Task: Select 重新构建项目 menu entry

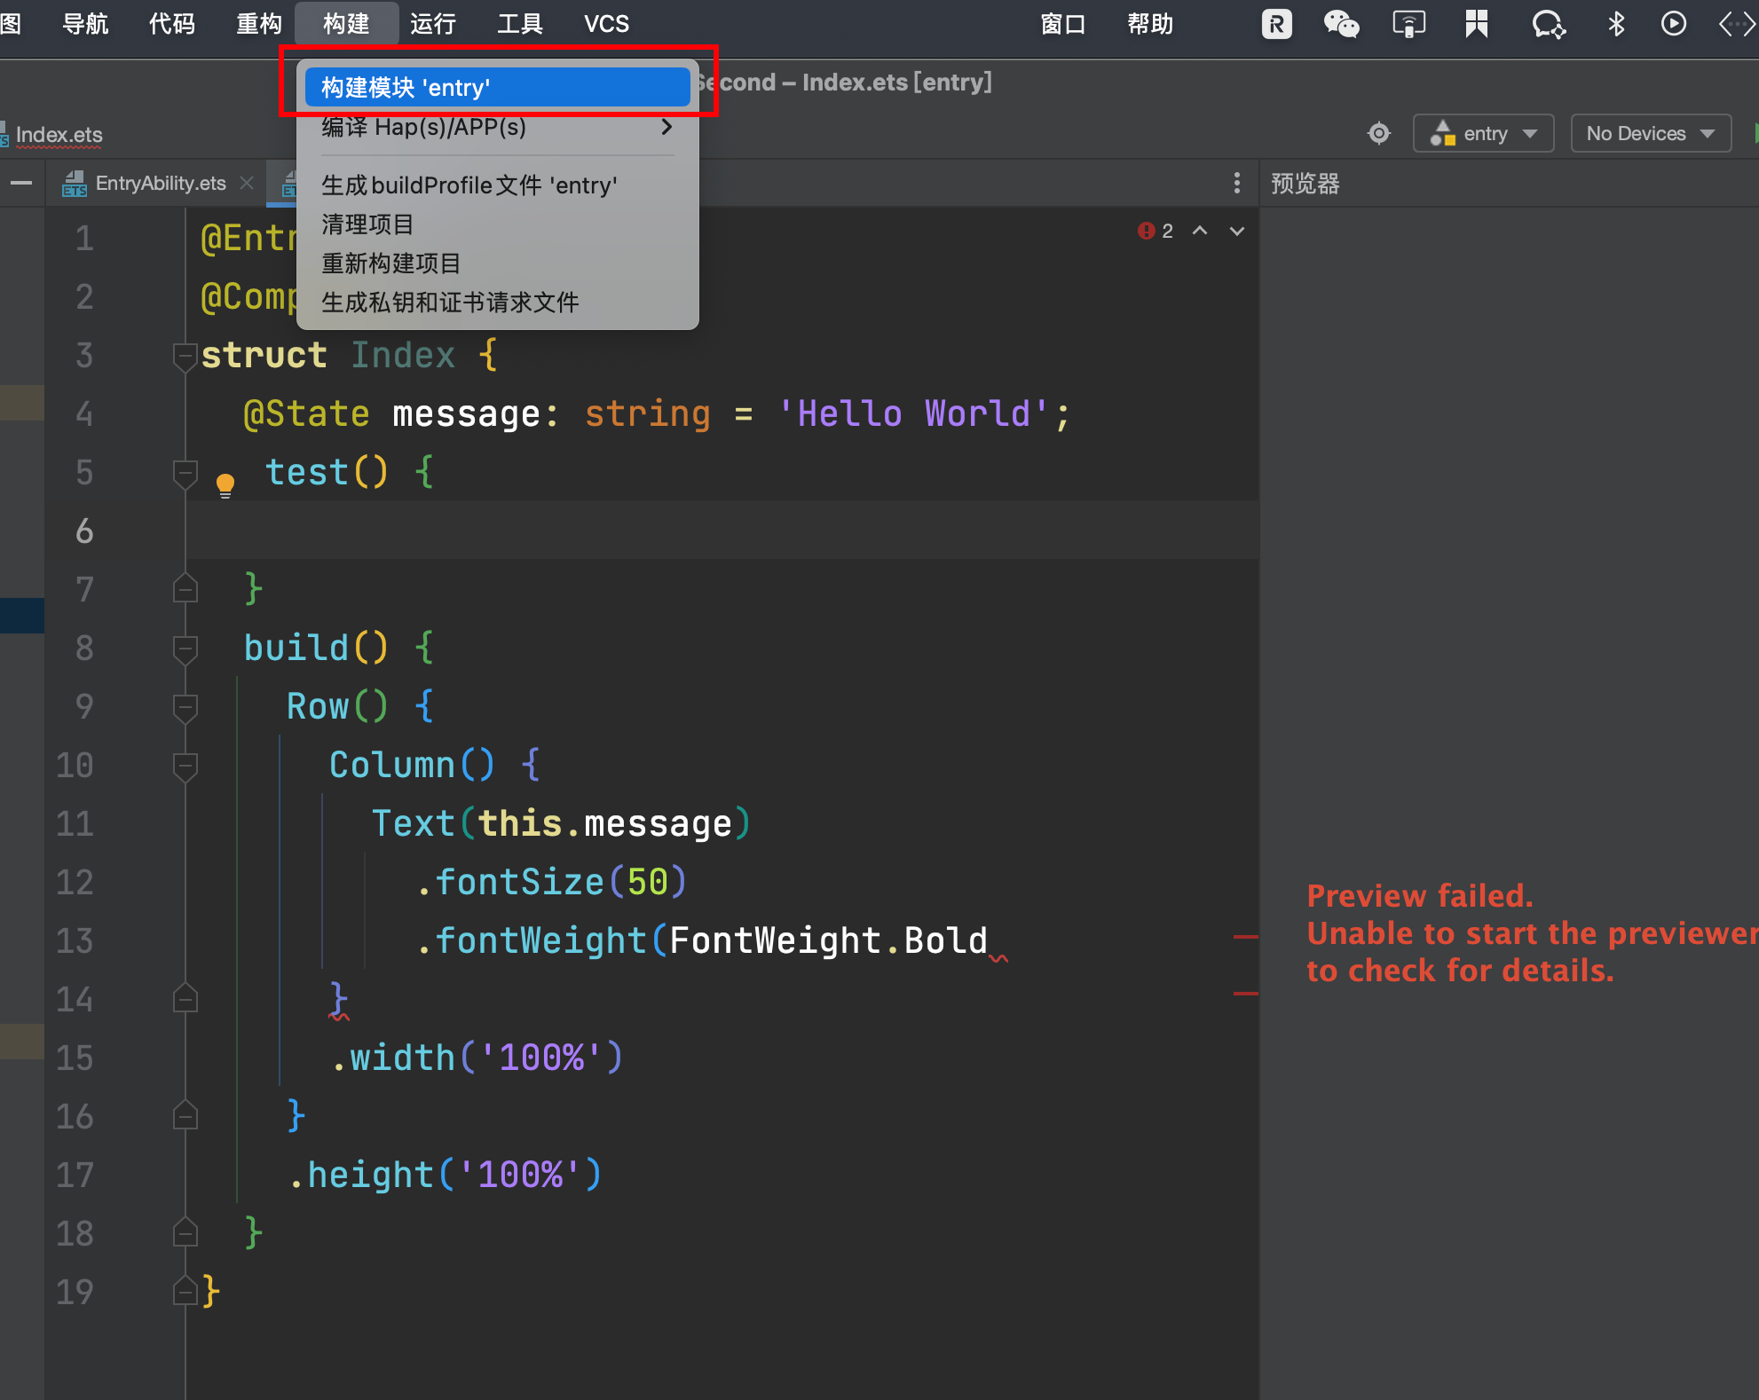Action: point(390,263)
